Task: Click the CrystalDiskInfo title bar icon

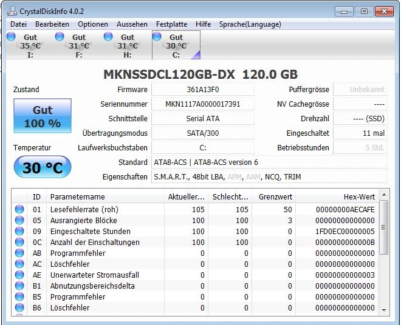Action: (x=12, y=12)
